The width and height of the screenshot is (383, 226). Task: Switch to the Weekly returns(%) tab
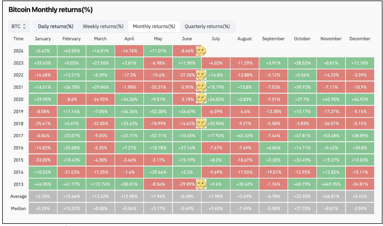tap(103, 26)
